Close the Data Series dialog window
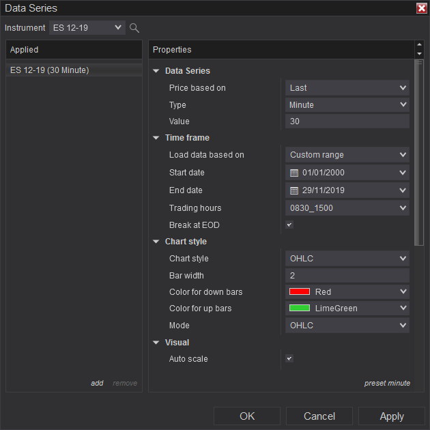The height and width of the screenshot is (430, 430). [421, 8]
